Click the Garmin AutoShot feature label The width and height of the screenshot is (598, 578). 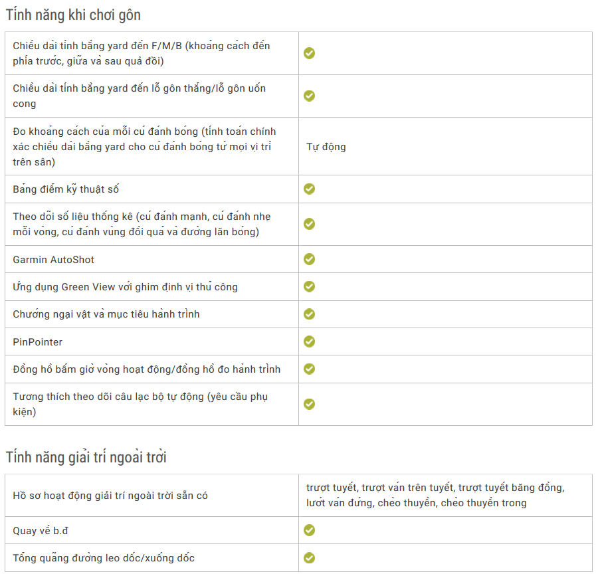[x=54, y=259]
